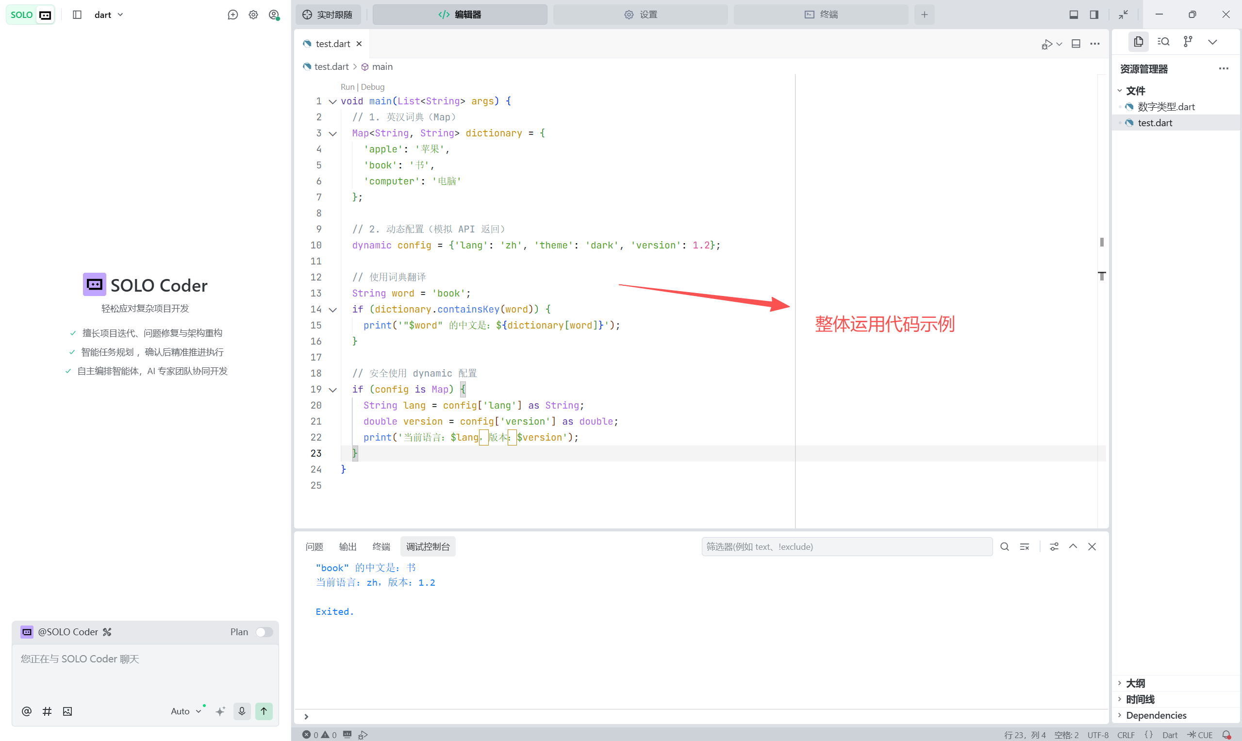Switch to the 终端 top tab
Viewport: 1242px width, 741px height.
(821, 15)
